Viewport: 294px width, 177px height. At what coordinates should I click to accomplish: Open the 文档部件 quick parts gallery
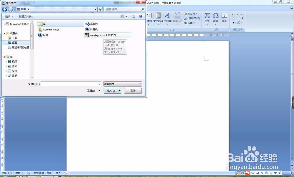tap(158, 18)
